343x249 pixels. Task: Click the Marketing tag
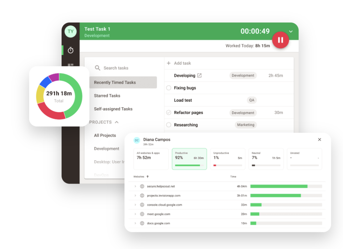click(x=246, y=125)
